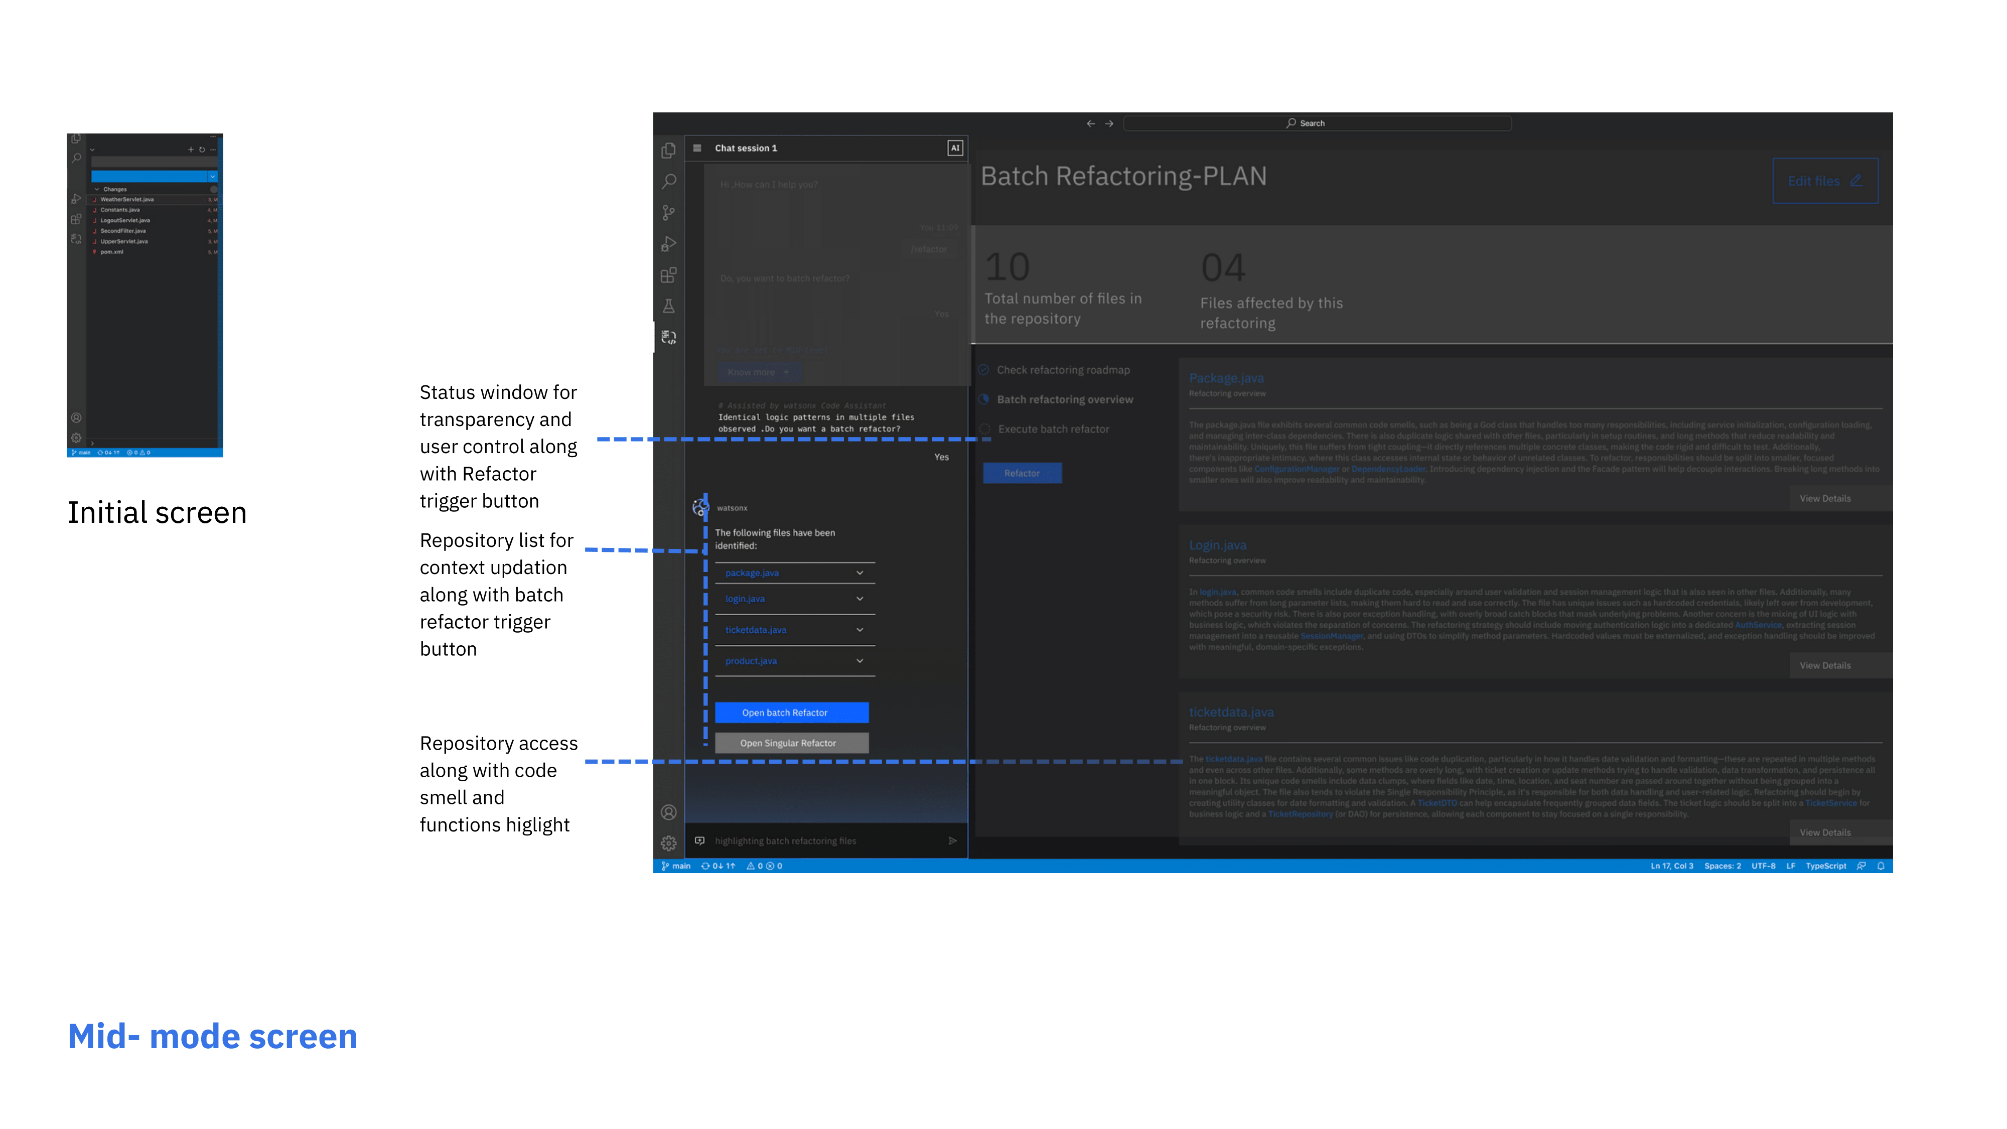Open the Accounts icon in main activity bar

668,813
